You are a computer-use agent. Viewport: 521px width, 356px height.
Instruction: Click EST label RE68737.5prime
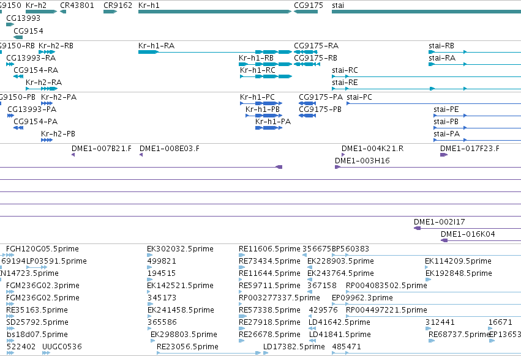(x=460, y=335)
